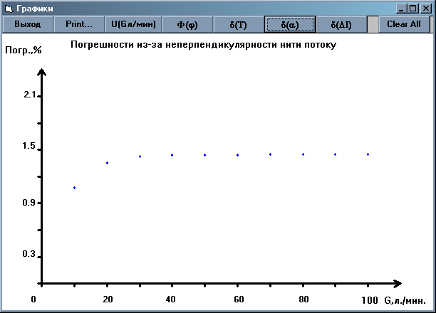Click the blue data point at G=60
Screen dimensions: 436x313
coord(237,155)
